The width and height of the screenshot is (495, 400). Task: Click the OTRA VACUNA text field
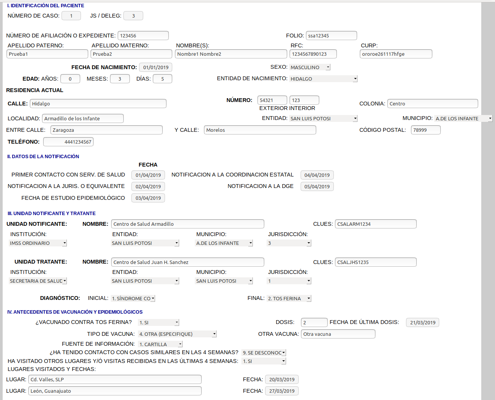click(x=338, y=334)
